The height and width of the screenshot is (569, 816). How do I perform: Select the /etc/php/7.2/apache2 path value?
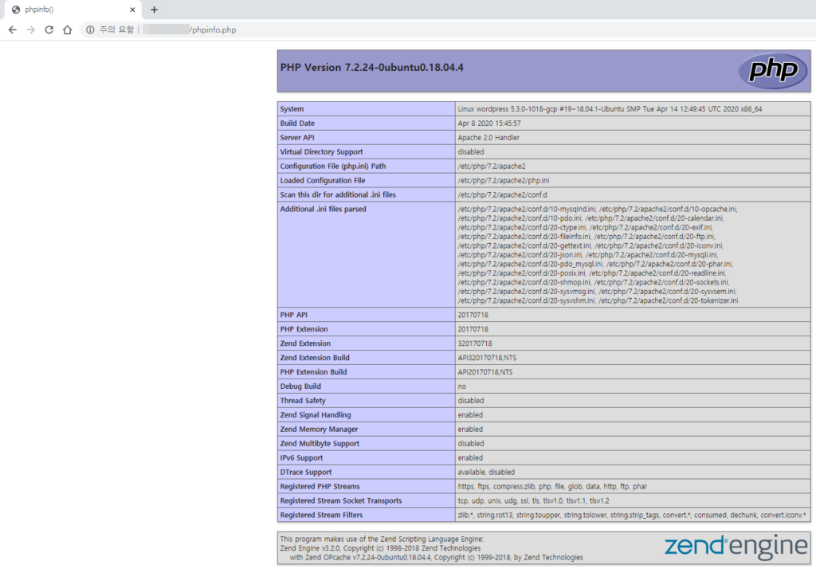click(491, 166)
